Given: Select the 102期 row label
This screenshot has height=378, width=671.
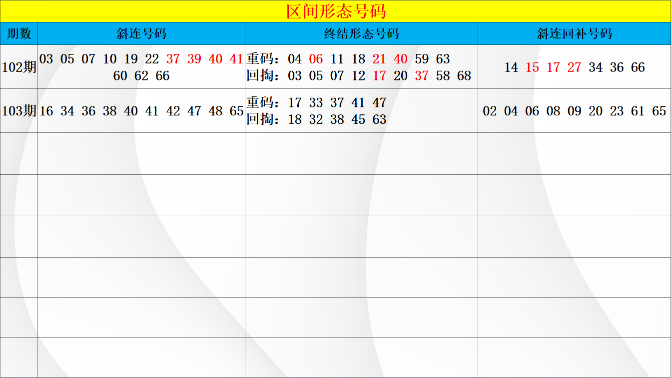Looking at the screenshot, I should click(19, 67).
